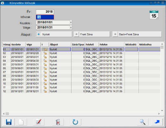Delete record using trash bin icon
Viewport: 166px width, 128px height.
(58, 122)
